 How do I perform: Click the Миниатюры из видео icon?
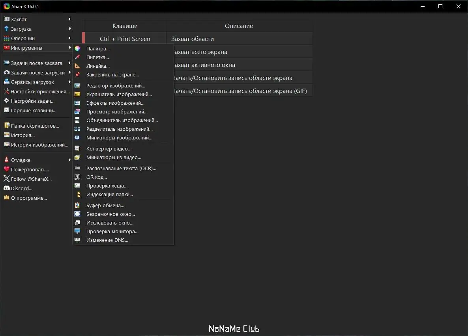click(77, 157)
